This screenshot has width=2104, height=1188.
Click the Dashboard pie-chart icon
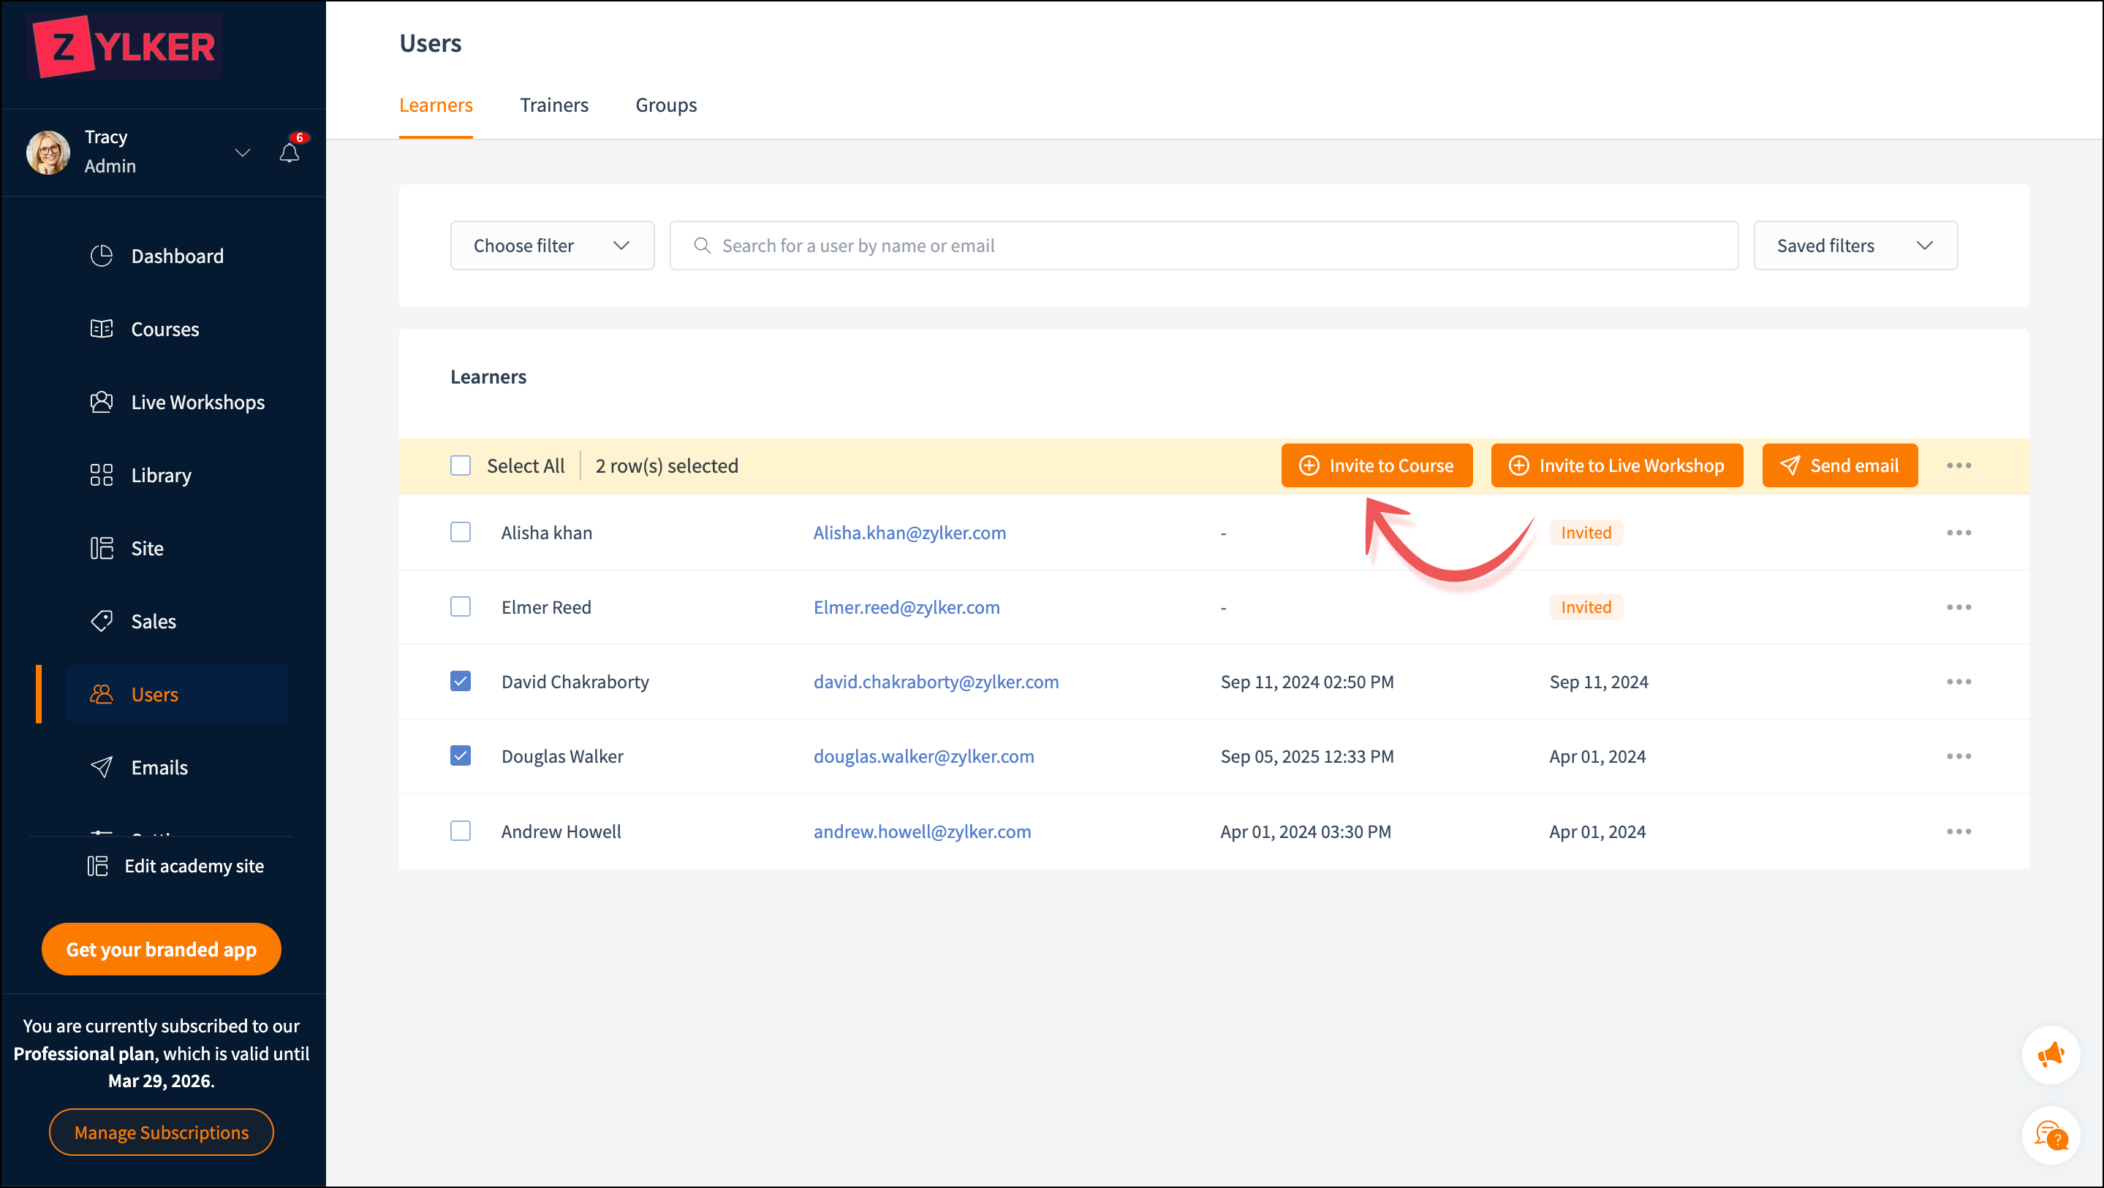pyautogui.click(x=102, y=256)
